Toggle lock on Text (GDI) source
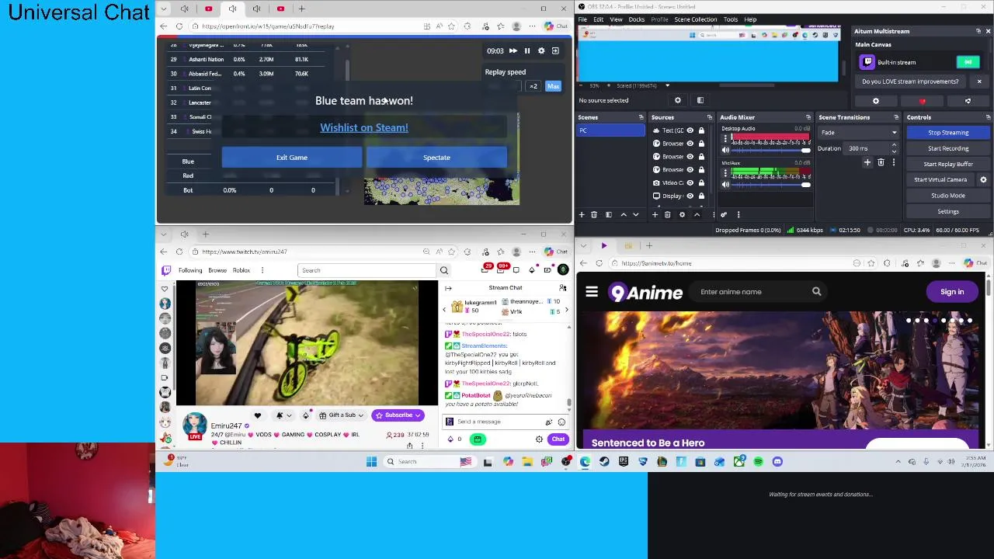The height and width of the screenshot is (559, 994). click(x=701, y=130)
